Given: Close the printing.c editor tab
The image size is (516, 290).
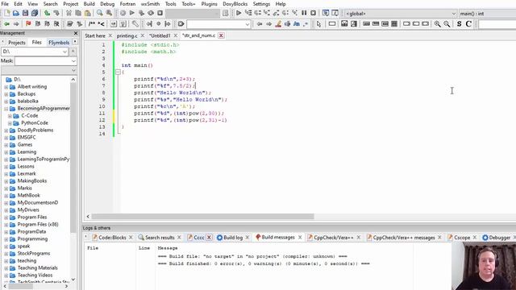Looking at the screenshot, I should (143, 35).
